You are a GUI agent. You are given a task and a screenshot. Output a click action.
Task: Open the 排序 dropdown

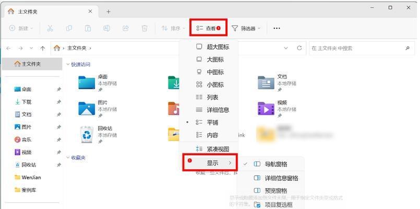point(174,28)
